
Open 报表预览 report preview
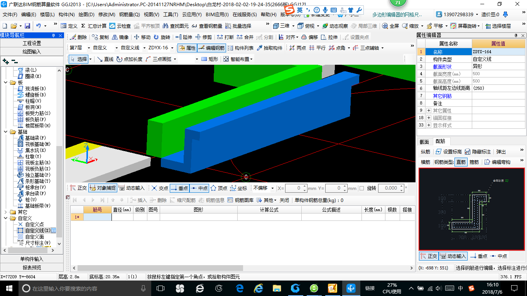click(x=32, y=267)
